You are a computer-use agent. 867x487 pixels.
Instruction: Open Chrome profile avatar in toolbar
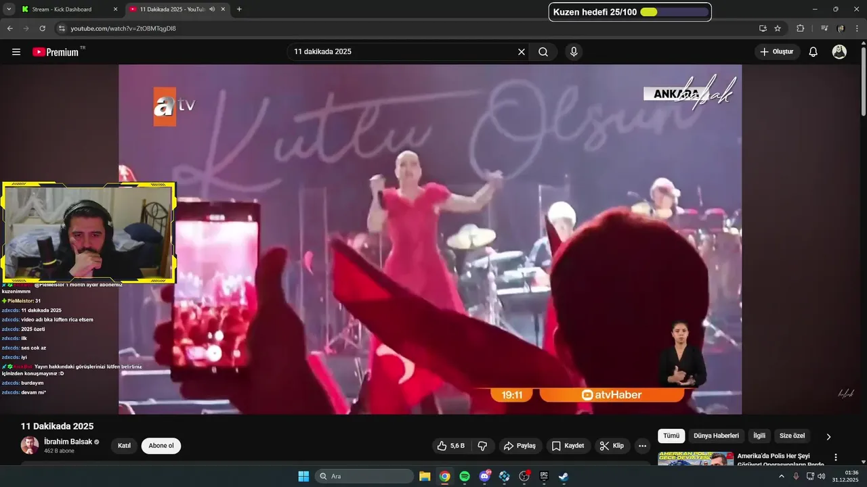click(x=841, y=28)
